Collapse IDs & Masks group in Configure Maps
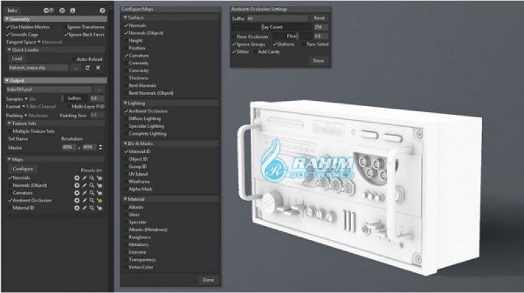524x293 pixels. coord(125,143)
